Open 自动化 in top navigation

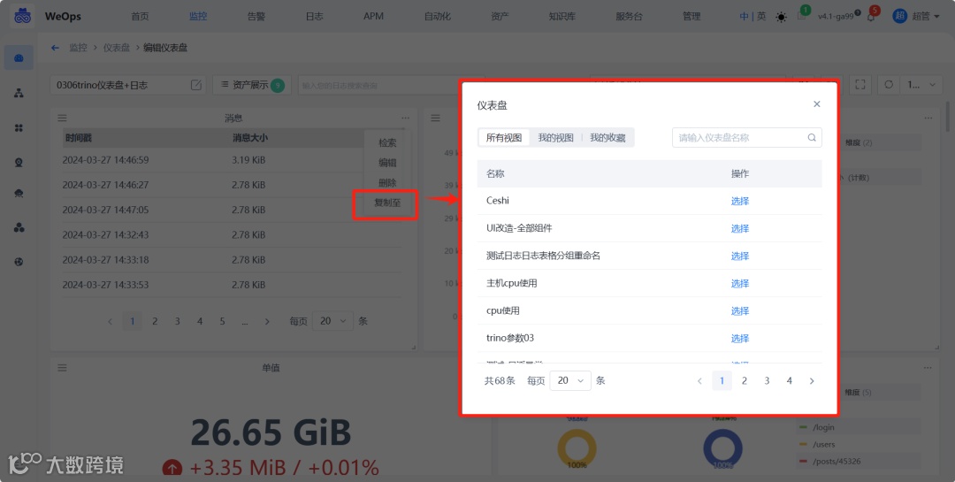pos(438,17)
